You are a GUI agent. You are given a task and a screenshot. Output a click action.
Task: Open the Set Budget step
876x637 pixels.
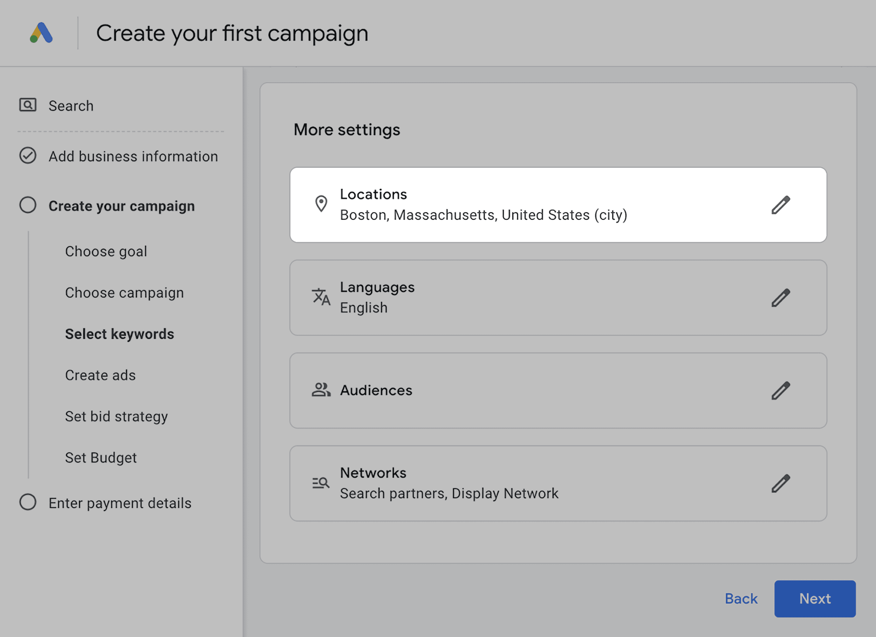click(101, 458)
